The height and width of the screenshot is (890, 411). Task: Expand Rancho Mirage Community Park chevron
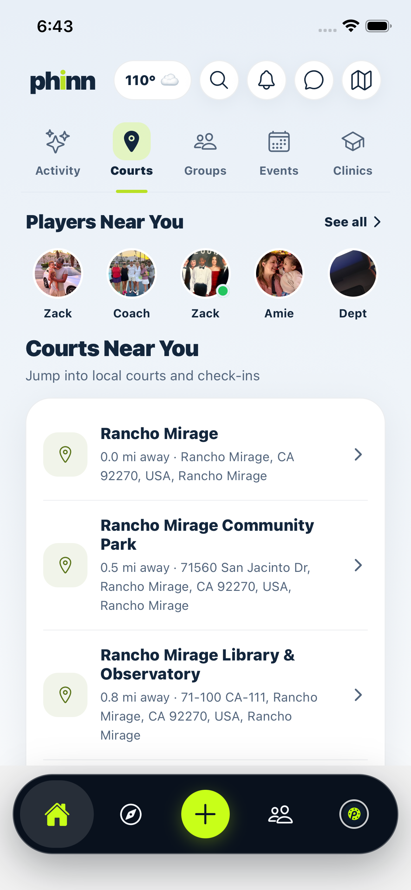tap(358, 565)
